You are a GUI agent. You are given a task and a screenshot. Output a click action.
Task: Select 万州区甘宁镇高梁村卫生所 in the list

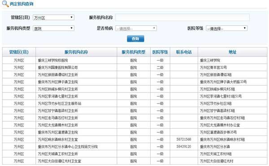[x=58, y=111]
